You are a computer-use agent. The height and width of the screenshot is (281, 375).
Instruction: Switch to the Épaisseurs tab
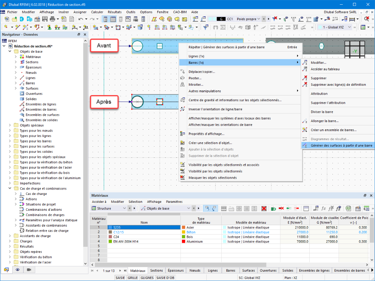[176, 271]
